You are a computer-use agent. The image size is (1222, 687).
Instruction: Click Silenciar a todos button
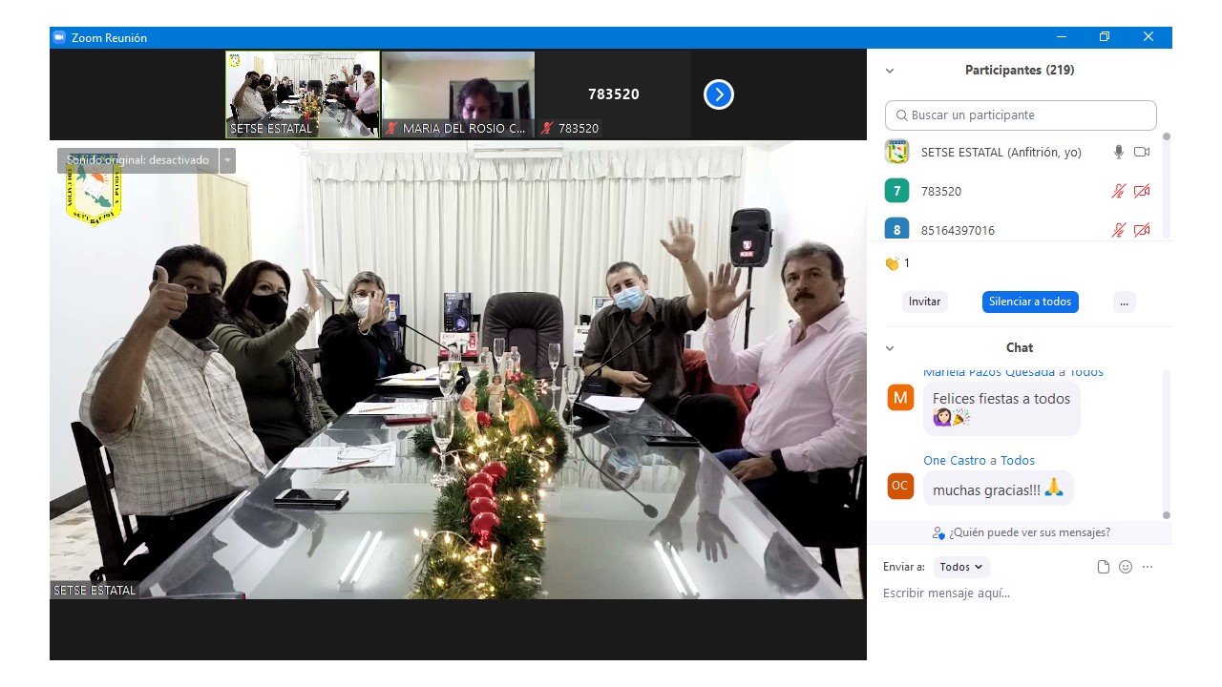pos(1030,302)
